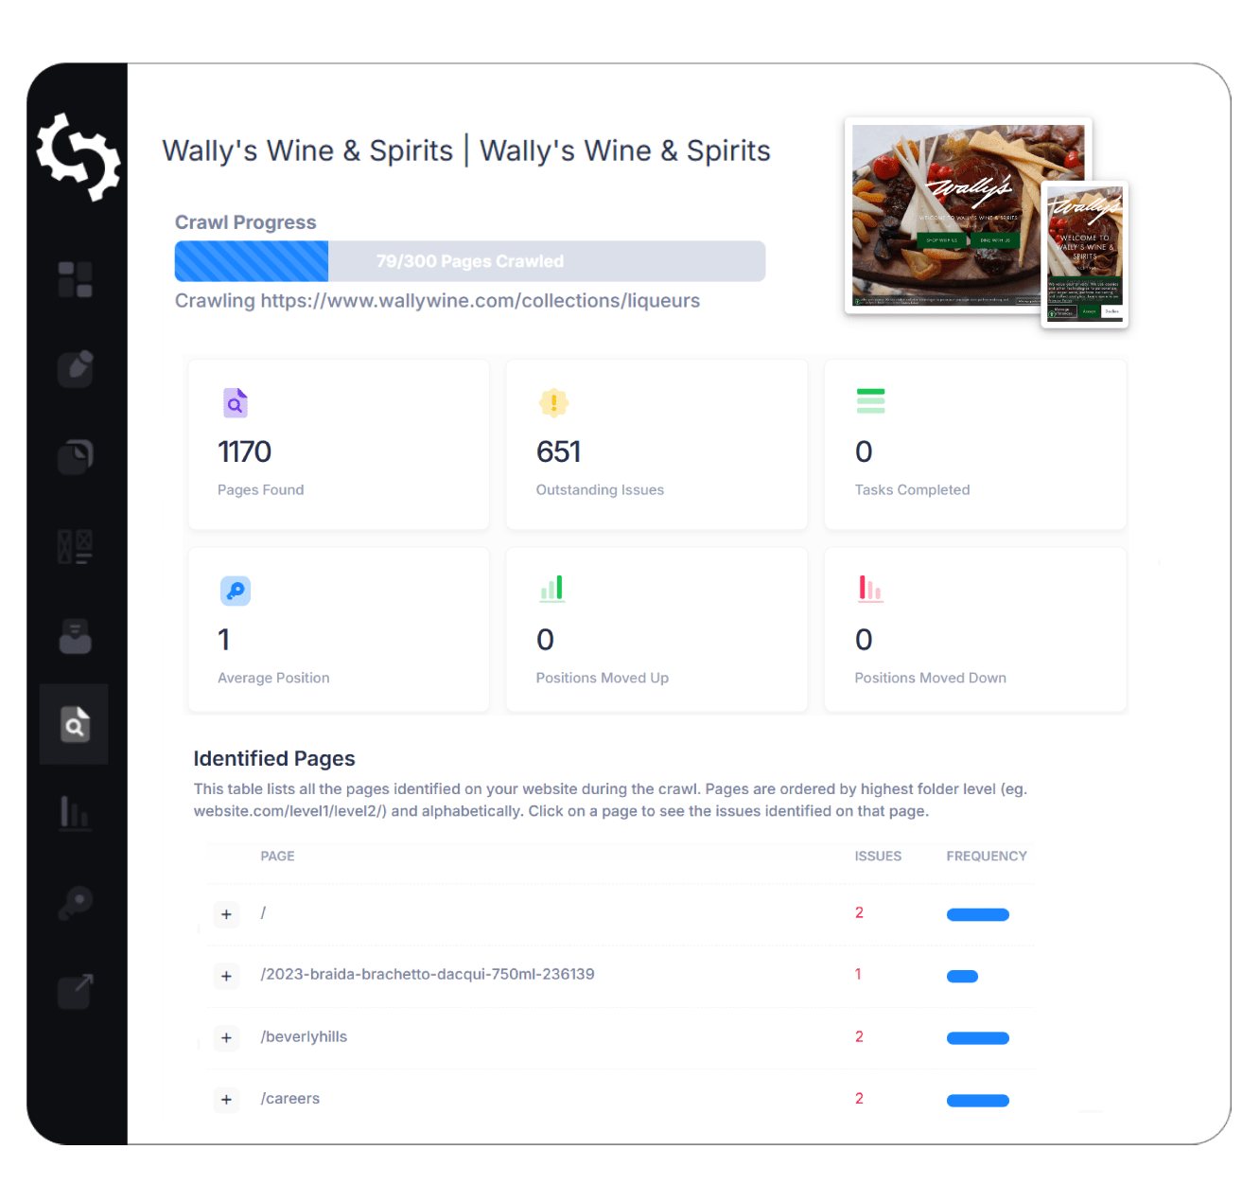Click the gear logo in the sidebar

pyautogui.click(x=79, y=157)
